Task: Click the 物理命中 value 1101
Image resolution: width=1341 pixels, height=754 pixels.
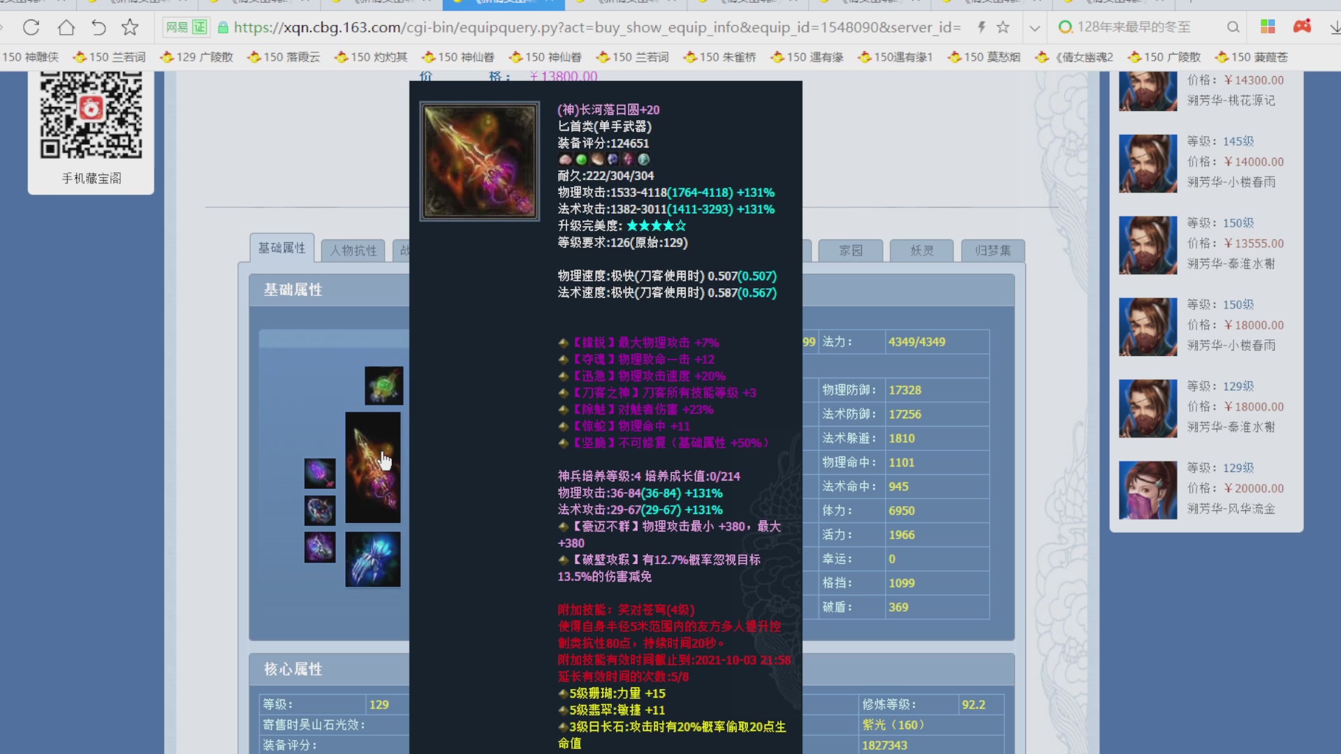Action: pyautogui.click(x=901, y=463)
